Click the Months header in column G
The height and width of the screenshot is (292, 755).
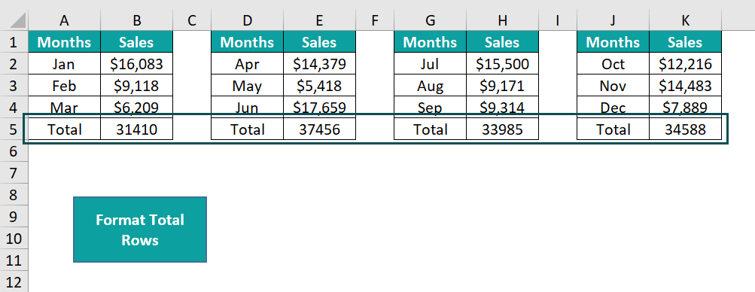pos(430,42)
